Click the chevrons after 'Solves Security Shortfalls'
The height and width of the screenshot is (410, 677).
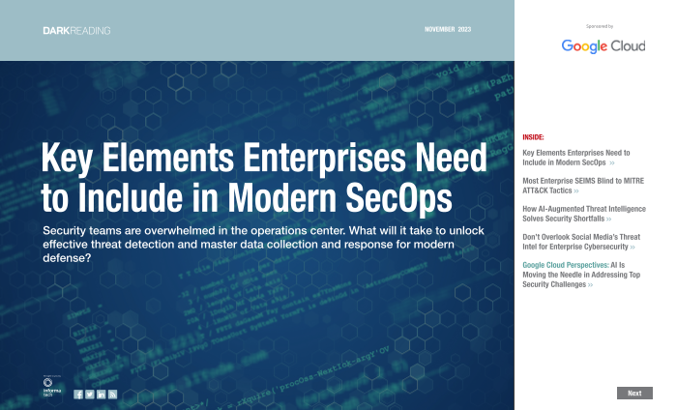(608, 220)
